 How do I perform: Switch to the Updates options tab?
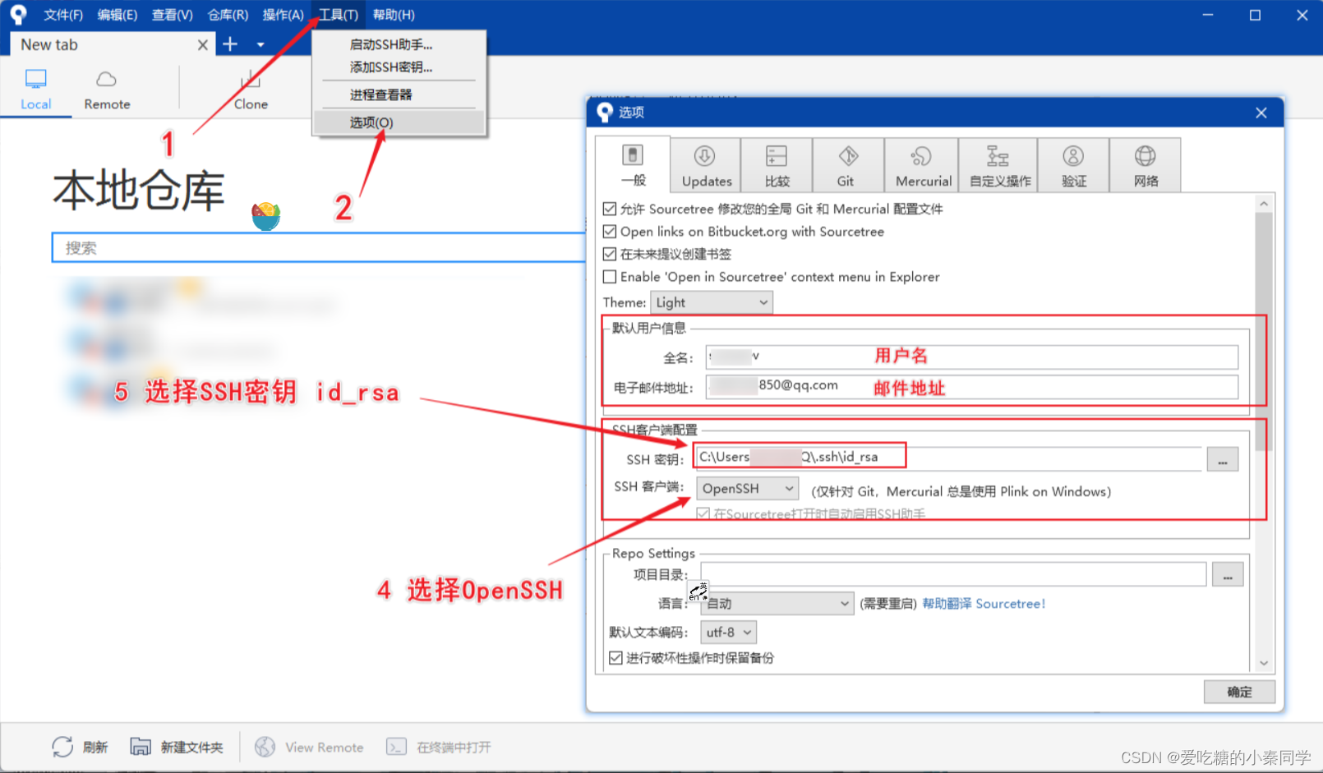pos(706,165)
